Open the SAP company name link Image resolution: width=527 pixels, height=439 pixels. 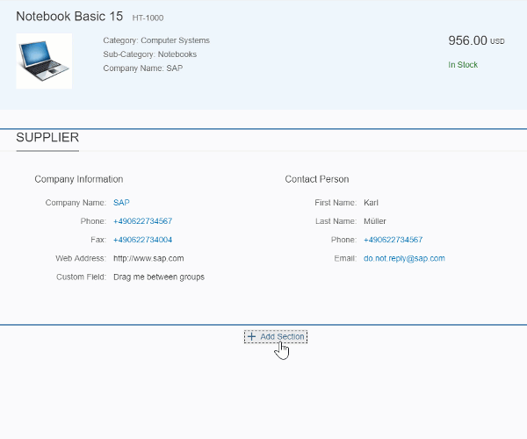[x=121, y=203]
